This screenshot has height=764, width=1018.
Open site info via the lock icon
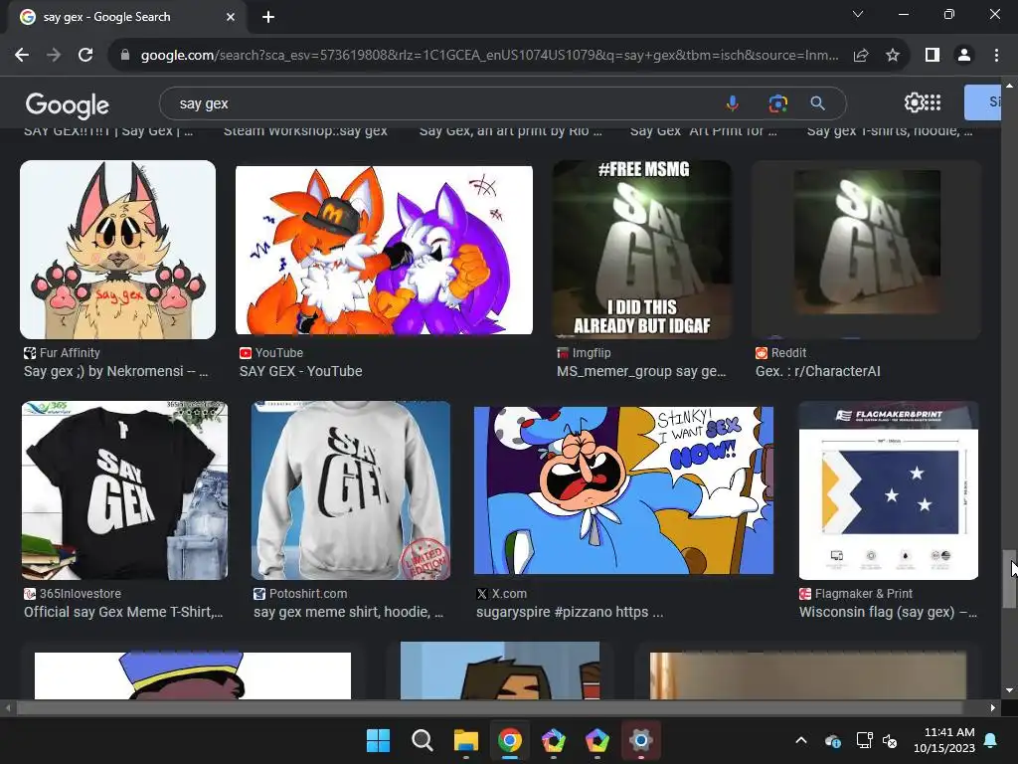(x=125, y=56)
